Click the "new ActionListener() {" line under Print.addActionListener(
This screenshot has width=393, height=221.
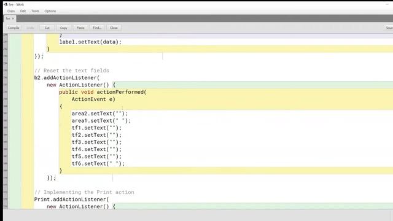coord(81,206)
